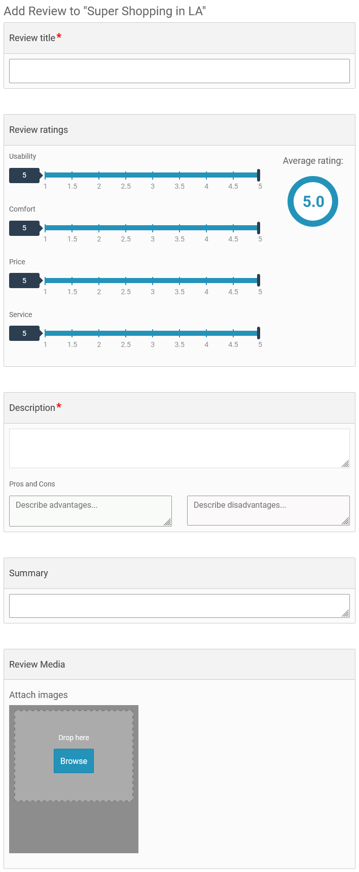Set Comfort slider to 2.5

[x=126, y=228]
